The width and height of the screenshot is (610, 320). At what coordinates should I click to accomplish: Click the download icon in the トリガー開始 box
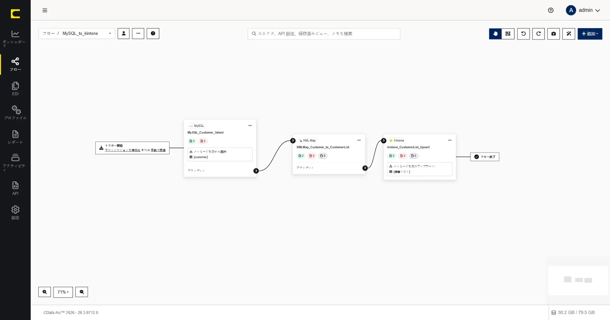point(101,148)
